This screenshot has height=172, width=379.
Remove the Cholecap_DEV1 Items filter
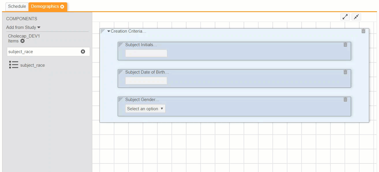22,41
